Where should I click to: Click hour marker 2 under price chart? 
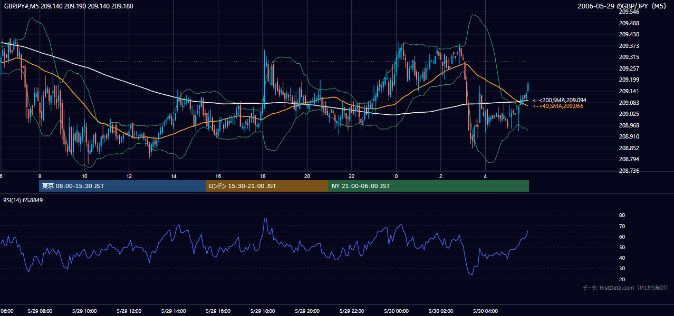click(x=441, y=176)
